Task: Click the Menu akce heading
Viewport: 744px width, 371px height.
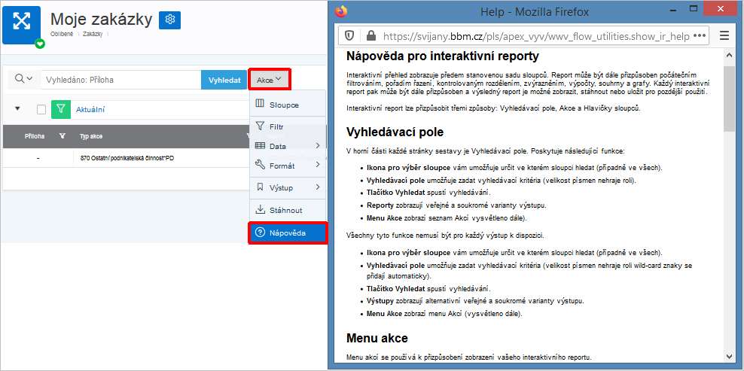Action: click(x=377, y=338)
